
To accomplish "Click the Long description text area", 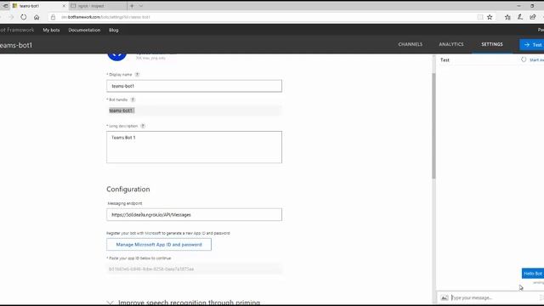I will point(195,147).
